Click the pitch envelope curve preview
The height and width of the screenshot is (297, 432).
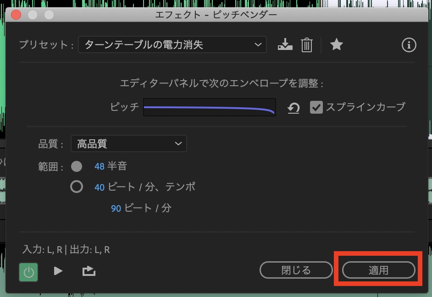point(210,107)
